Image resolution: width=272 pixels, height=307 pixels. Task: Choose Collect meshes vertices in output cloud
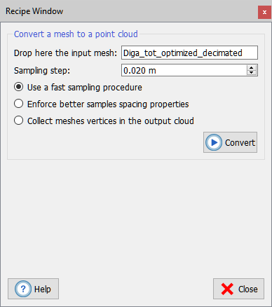click(18, 121)
